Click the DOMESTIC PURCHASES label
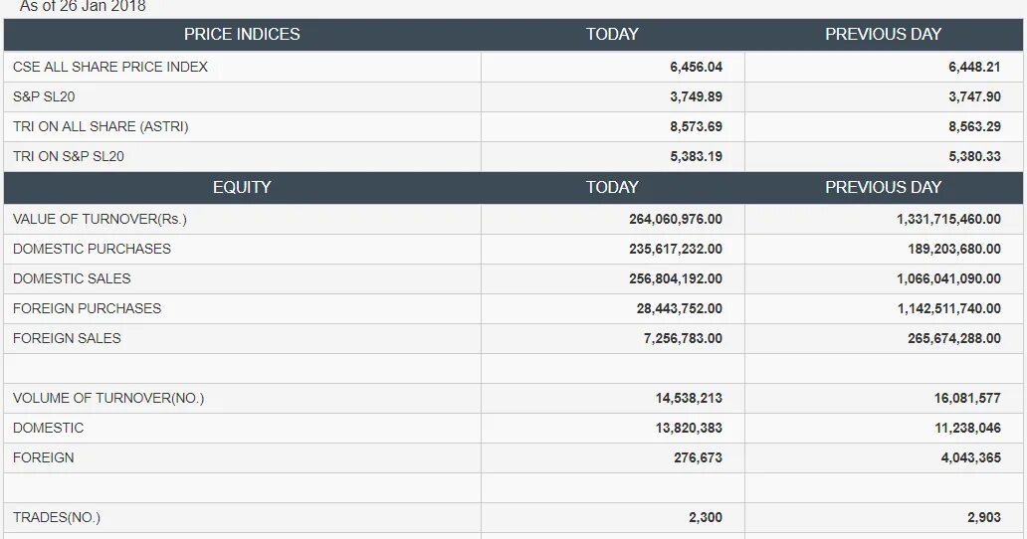The image size is (1027, 539). point(92,249)
